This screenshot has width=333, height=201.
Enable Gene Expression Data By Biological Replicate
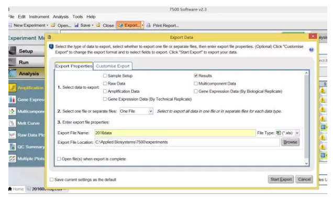click(x=196, y=91)
